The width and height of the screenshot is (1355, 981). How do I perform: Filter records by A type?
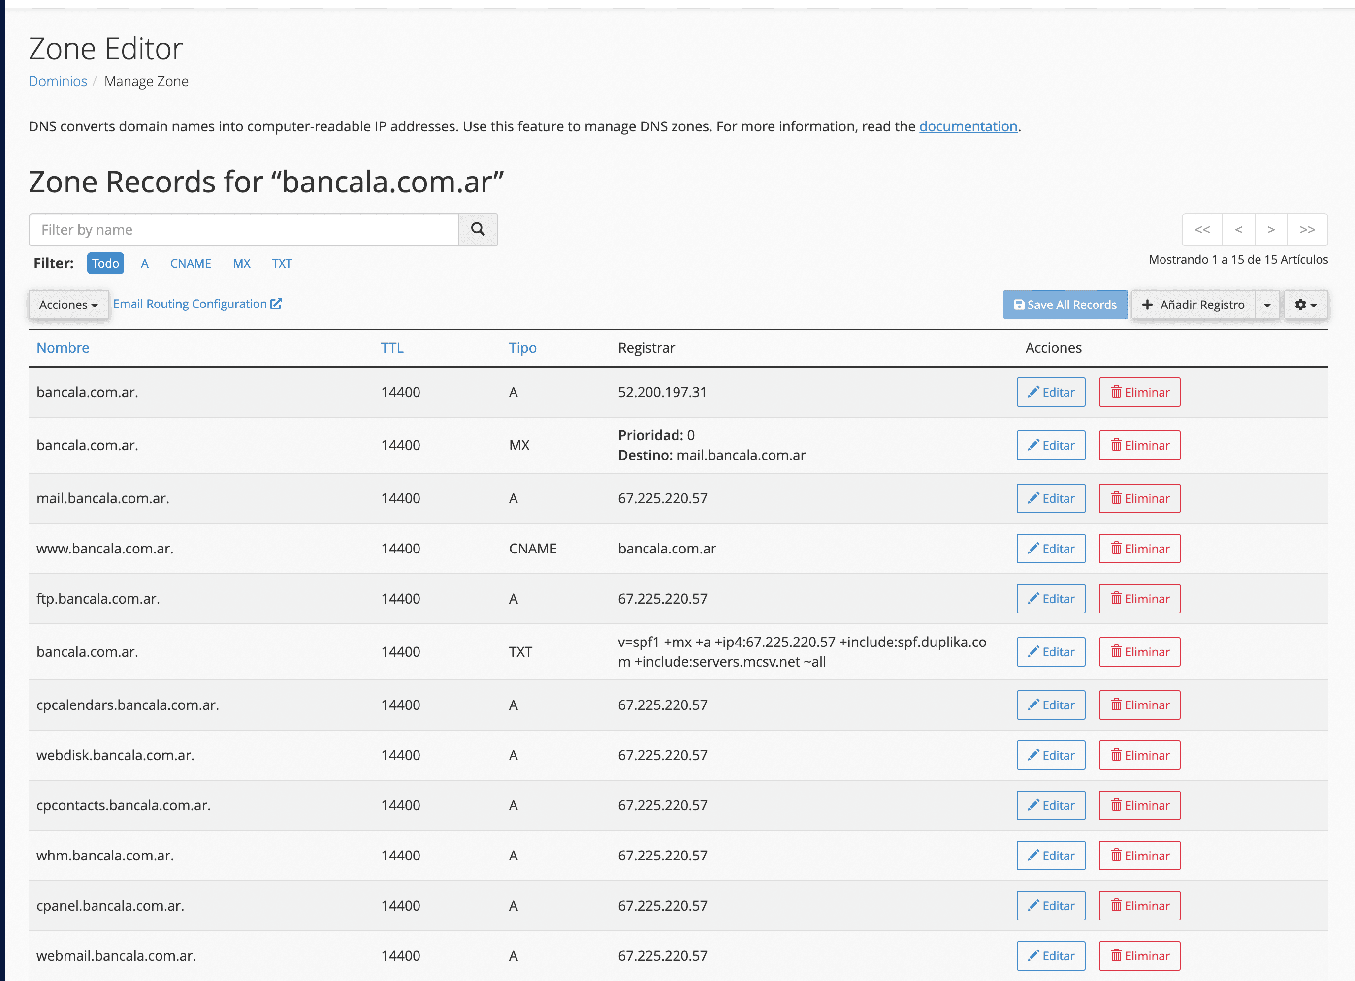(x=145, y=263)
